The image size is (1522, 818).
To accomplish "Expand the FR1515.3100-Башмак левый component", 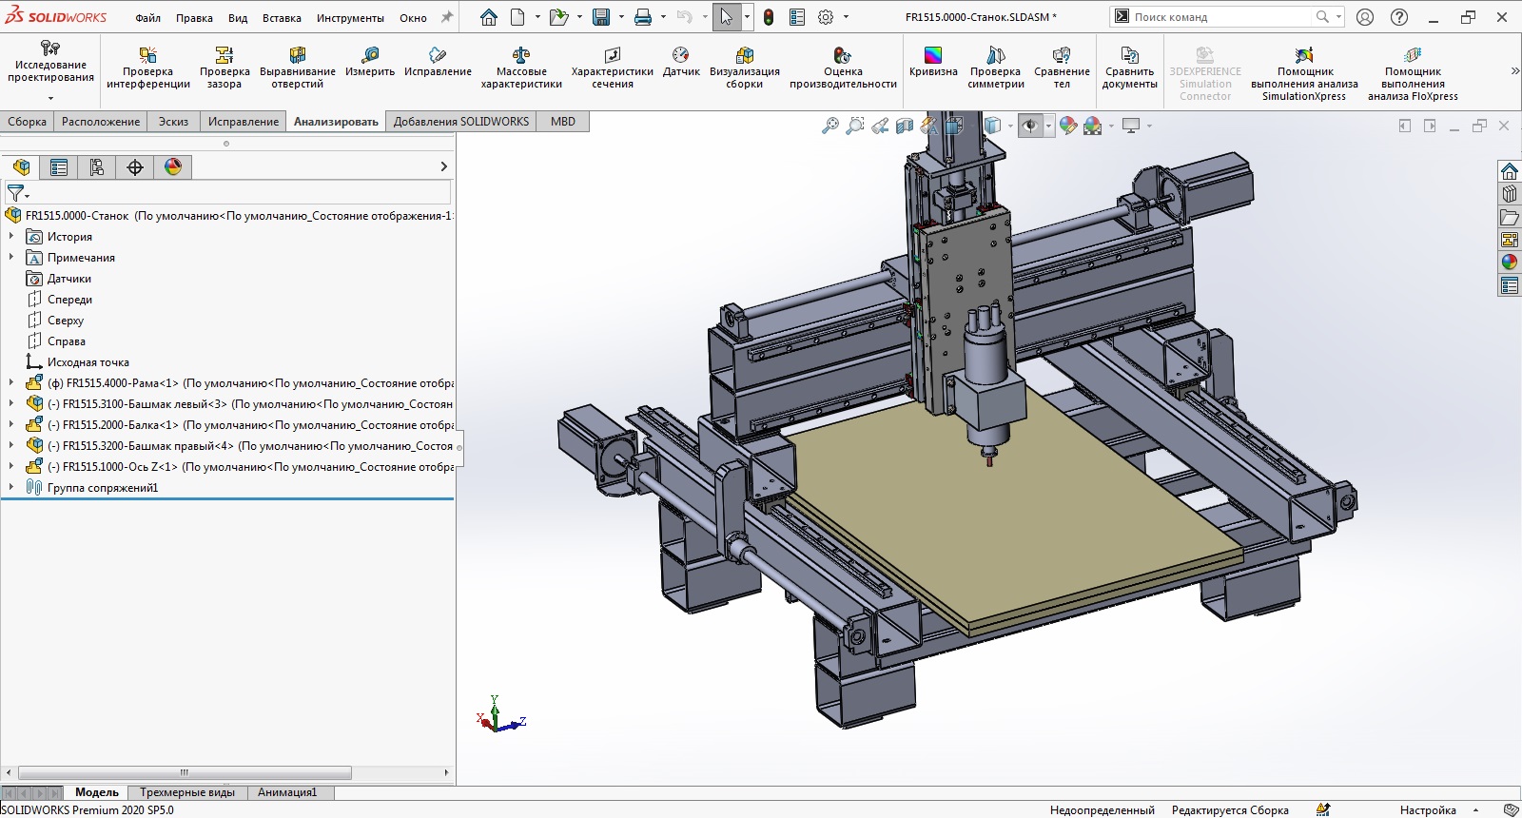I will point(11,403).
